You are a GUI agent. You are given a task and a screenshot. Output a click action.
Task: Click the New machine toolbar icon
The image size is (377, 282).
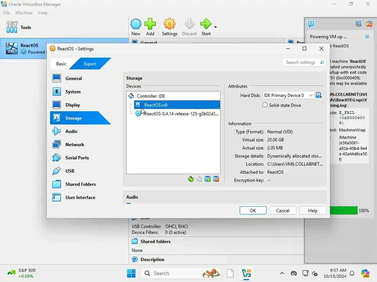click(x=136, y=24)
